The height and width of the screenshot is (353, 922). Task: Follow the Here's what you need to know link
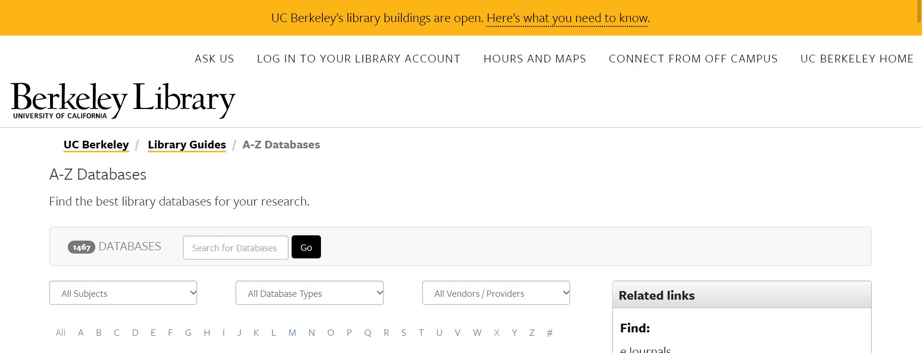point(568,18)
